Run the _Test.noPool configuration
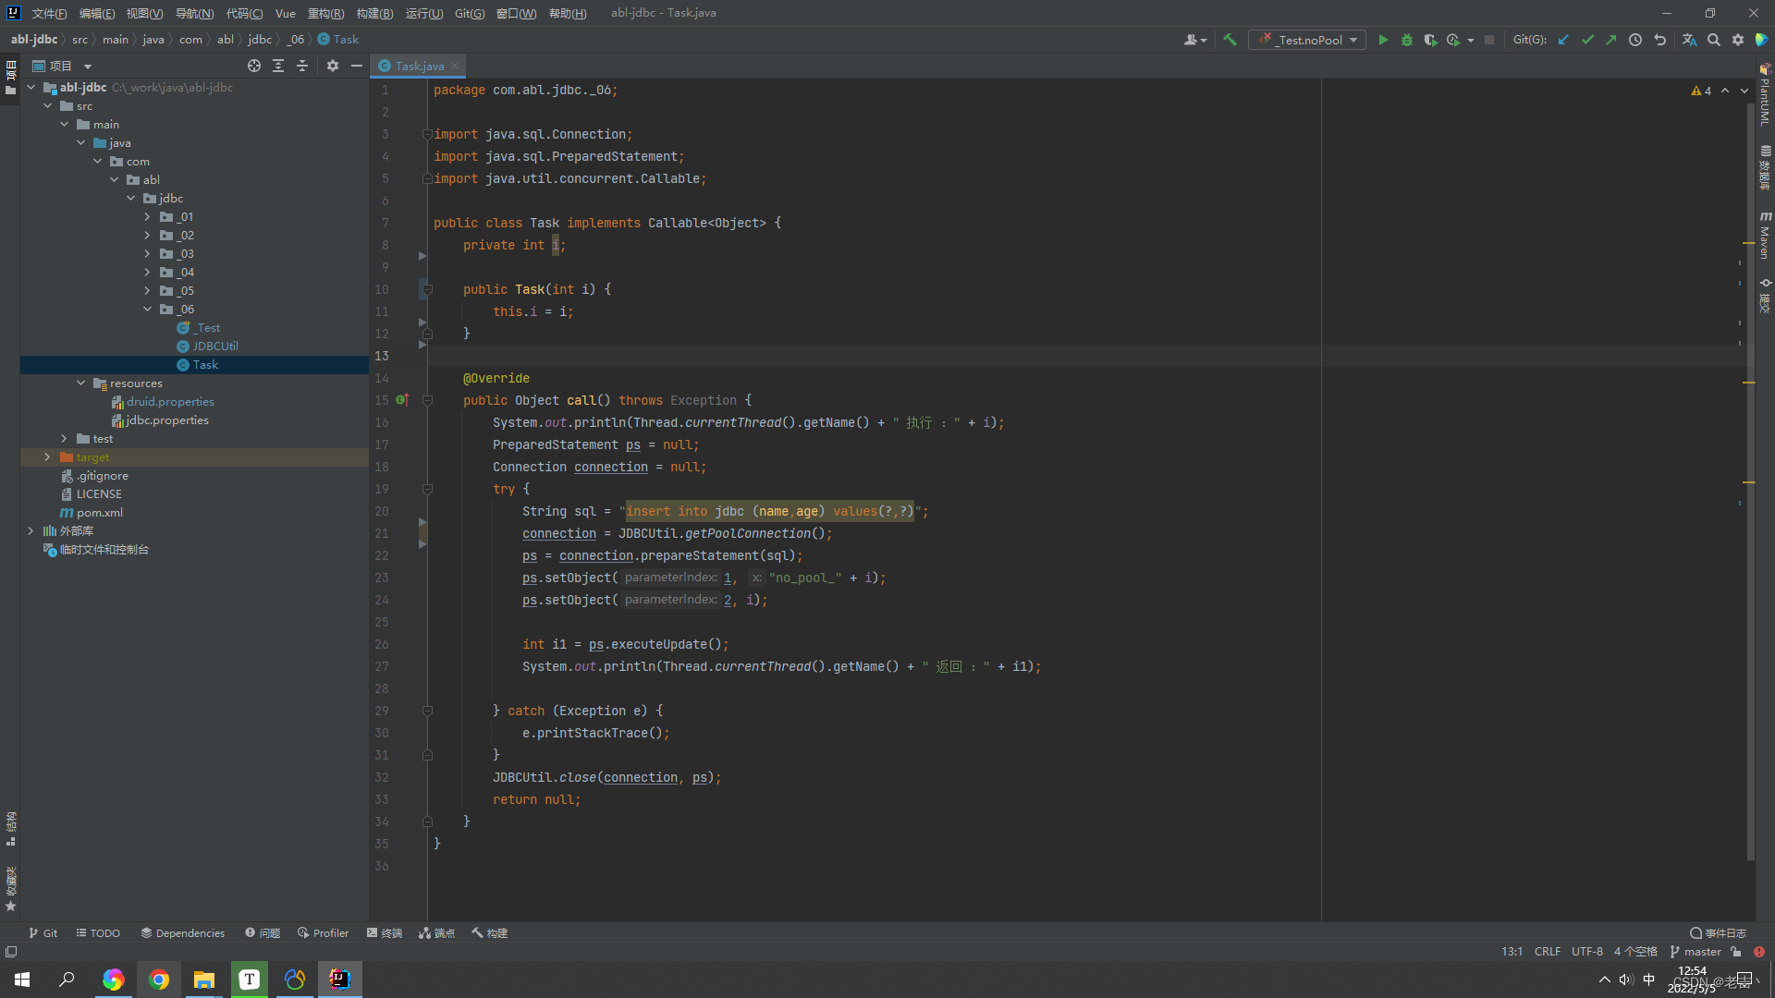The width and height of the screenshot is (1775, 998). coord(1383,40)
